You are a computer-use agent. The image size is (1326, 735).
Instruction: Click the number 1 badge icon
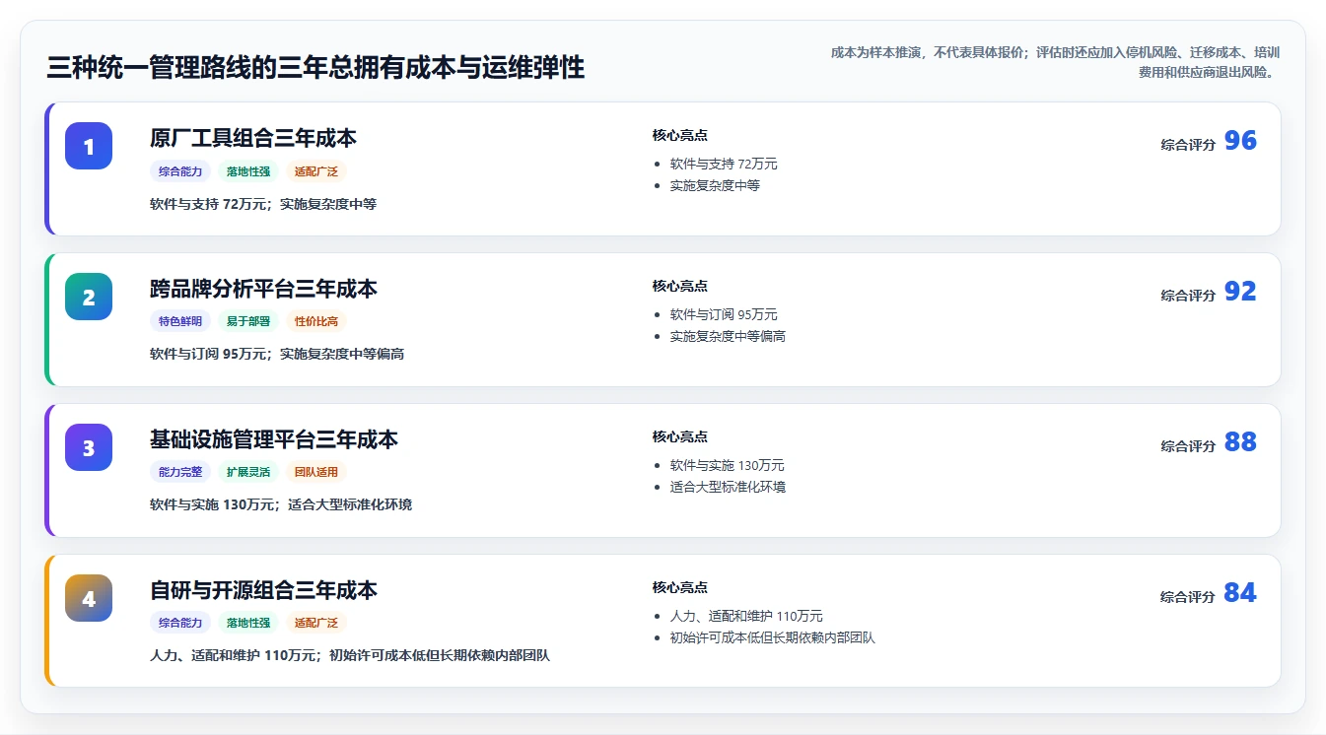point(89,146)
